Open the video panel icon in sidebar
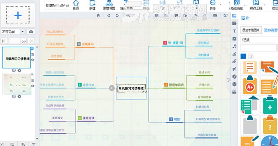This screenshot has width=278, height=146. coord(234,38)
